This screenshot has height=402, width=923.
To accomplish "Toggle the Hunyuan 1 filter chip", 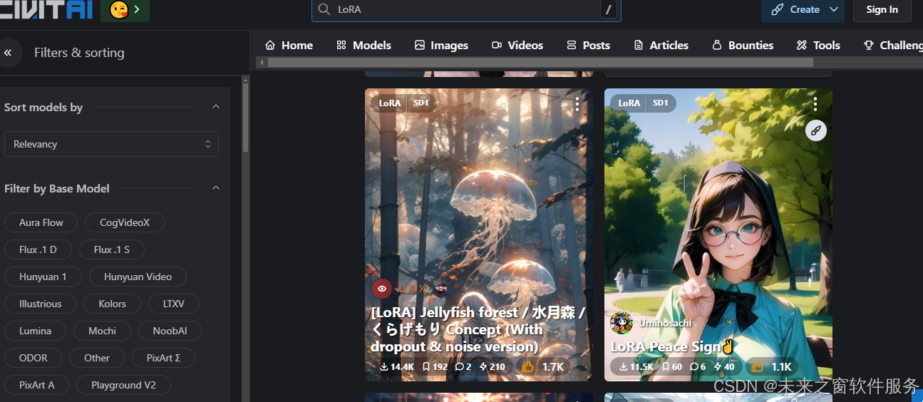I will pyautogui.click(x=43, y=277).
